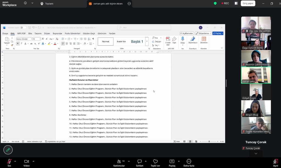Click the green encryption shield icon
This screenshot has width=281, height=168.
click(215, 3)
